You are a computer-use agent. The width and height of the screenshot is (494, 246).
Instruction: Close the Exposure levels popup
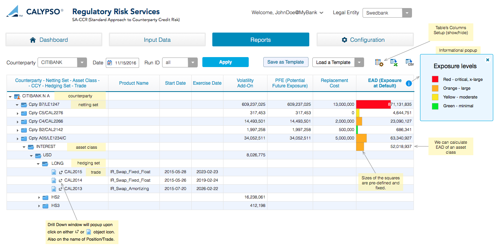tap(487, 60)
